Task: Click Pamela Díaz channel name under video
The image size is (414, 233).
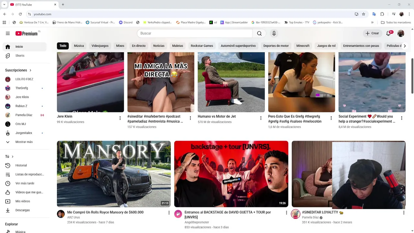Action: click(310, 217)
